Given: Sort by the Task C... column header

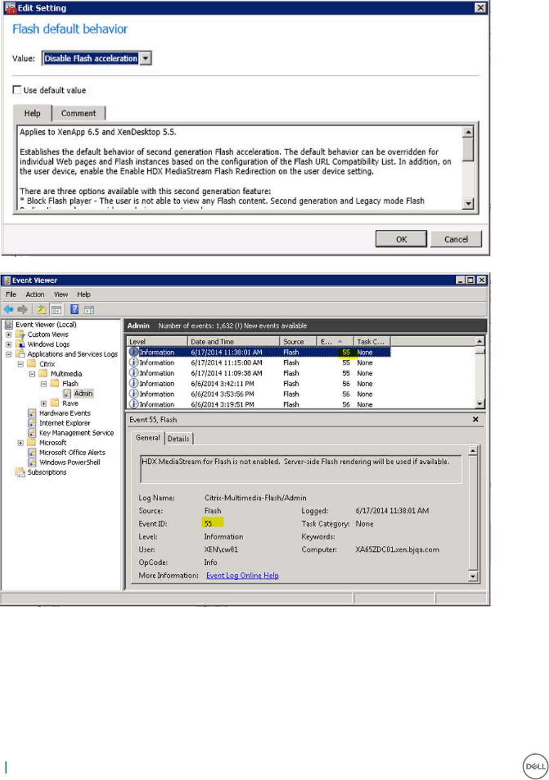Looking at the screenshot, I should 372,341.
